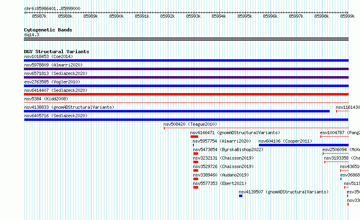The image size is (360, 220).
Task: Click the 85989k ruler position
Action: tap(91, 16)
